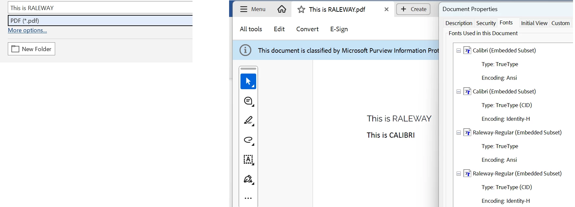Choose the Add text box tool
Screen dimensions: 575x207
click(248, 159)
